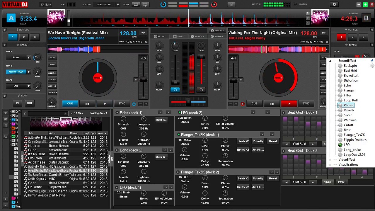Click deck B headphone cue button
375x211 pixels.
point(201,90)
